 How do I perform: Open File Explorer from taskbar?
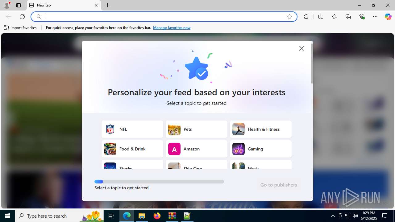point(142,216)
